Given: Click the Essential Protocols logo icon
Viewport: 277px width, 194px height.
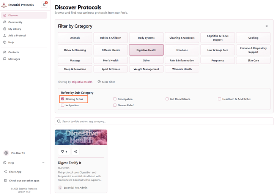Looking at the screenshot, I should tap(4, 5).
